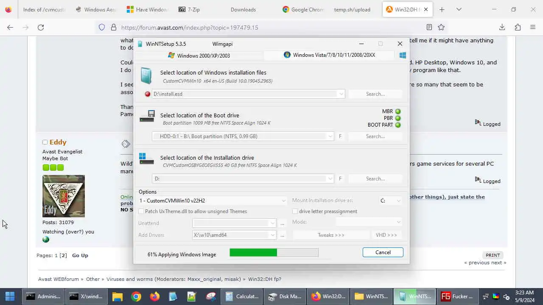Browse drivers folder with ellipsis button
Viewport: 543px width, 305px height.
(x=283, y=235)
